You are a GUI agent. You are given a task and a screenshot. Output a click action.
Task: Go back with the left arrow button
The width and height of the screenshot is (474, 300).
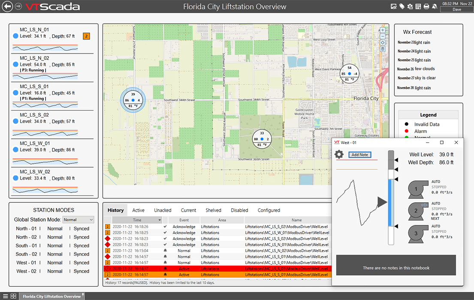7,6
